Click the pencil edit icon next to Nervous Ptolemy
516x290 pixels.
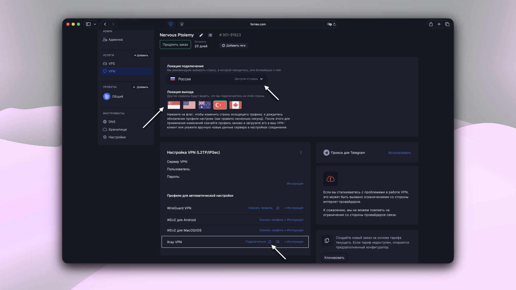point(201,35)
